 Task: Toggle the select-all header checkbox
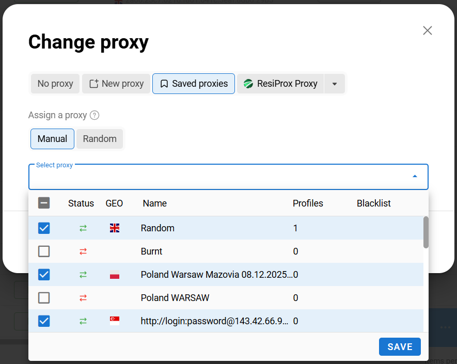click(44, 203)
